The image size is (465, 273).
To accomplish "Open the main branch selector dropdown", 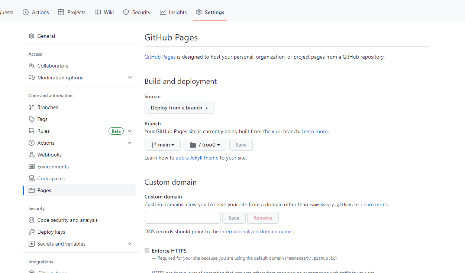I will point(162,145).
